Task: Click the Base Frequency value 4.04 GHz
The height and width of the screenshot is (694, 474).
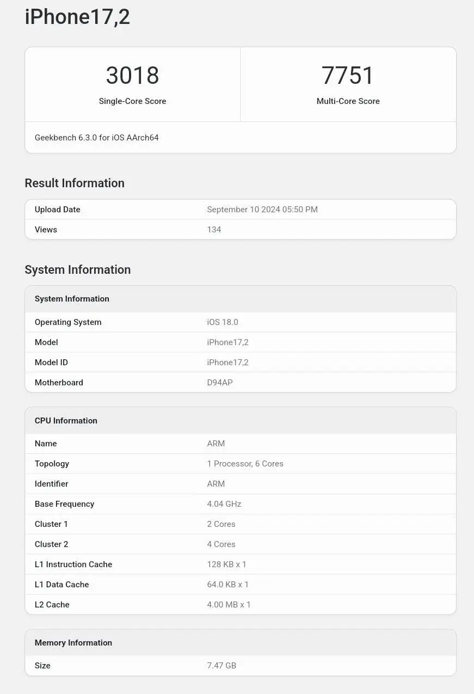Action: point(224,503)
